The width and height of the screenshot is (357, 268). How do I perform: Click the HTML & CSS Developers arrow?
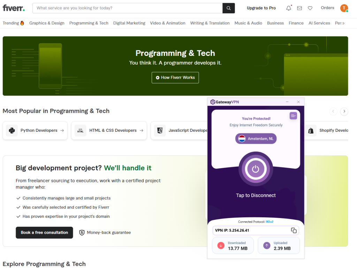(x=142, y=130)
